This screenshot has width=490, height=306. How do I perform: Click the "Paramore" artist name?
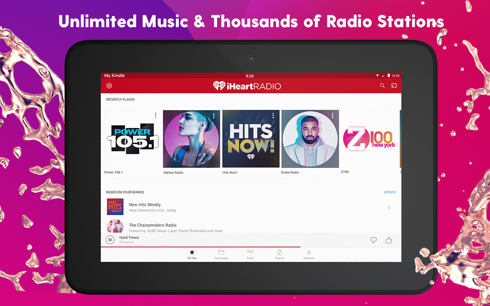127,242
